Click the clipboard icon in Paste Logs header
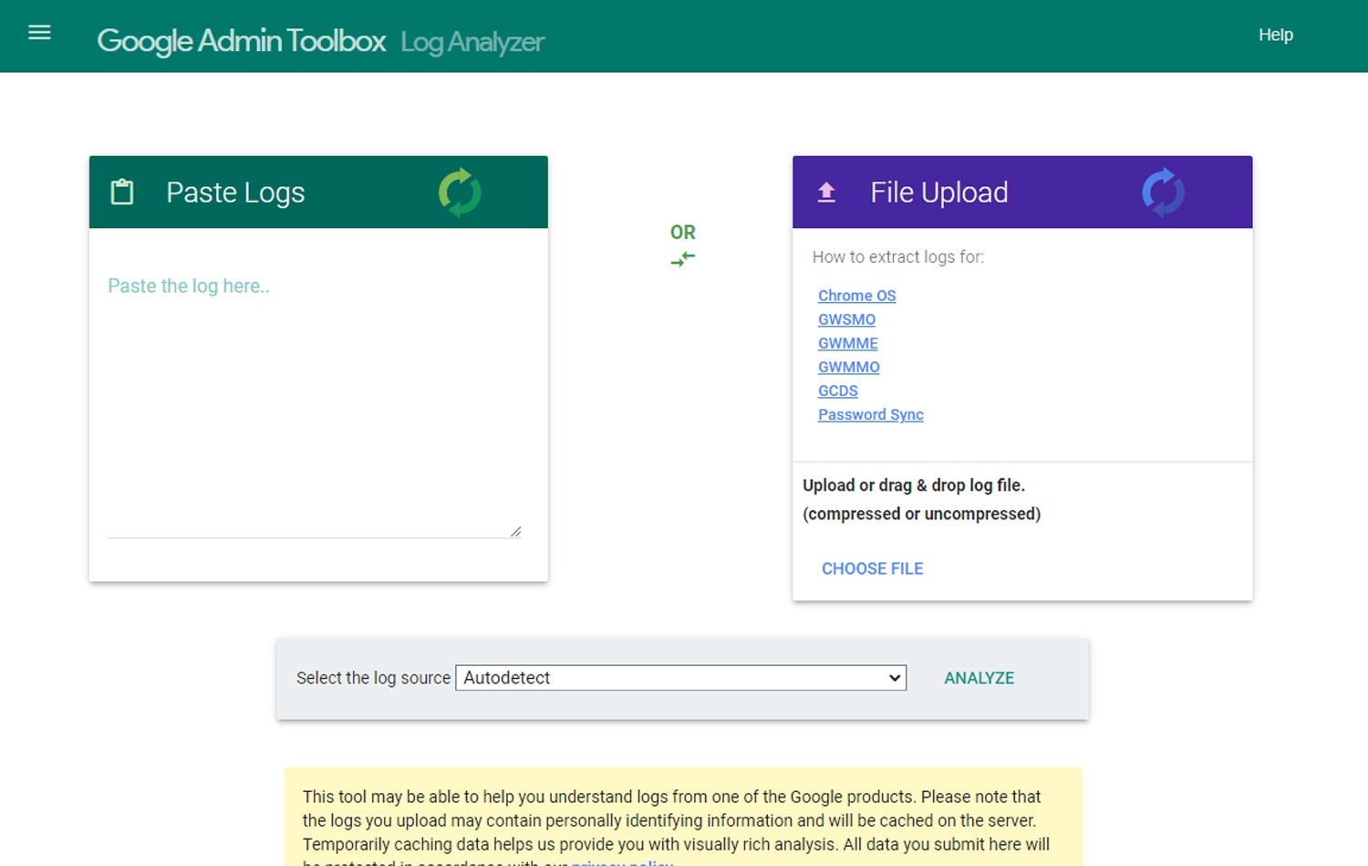Screen dimensions: 1368x866 pyautogui.click(x=121, y=192)
